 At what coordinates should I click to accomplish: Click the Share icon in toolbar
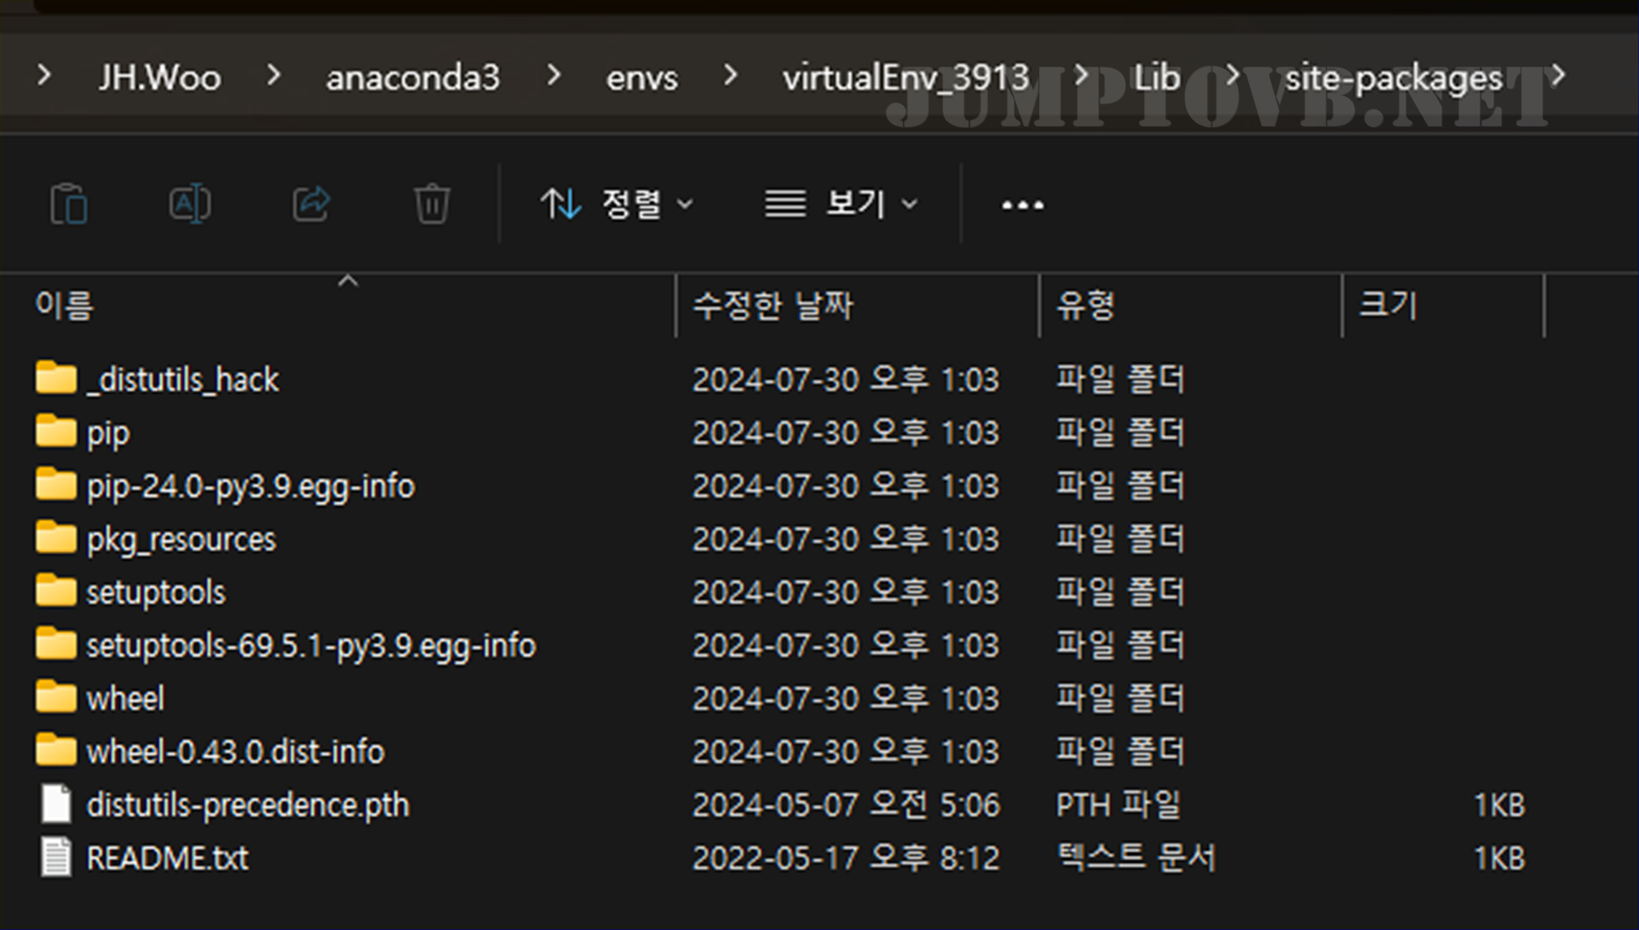(x=311, y=204)
